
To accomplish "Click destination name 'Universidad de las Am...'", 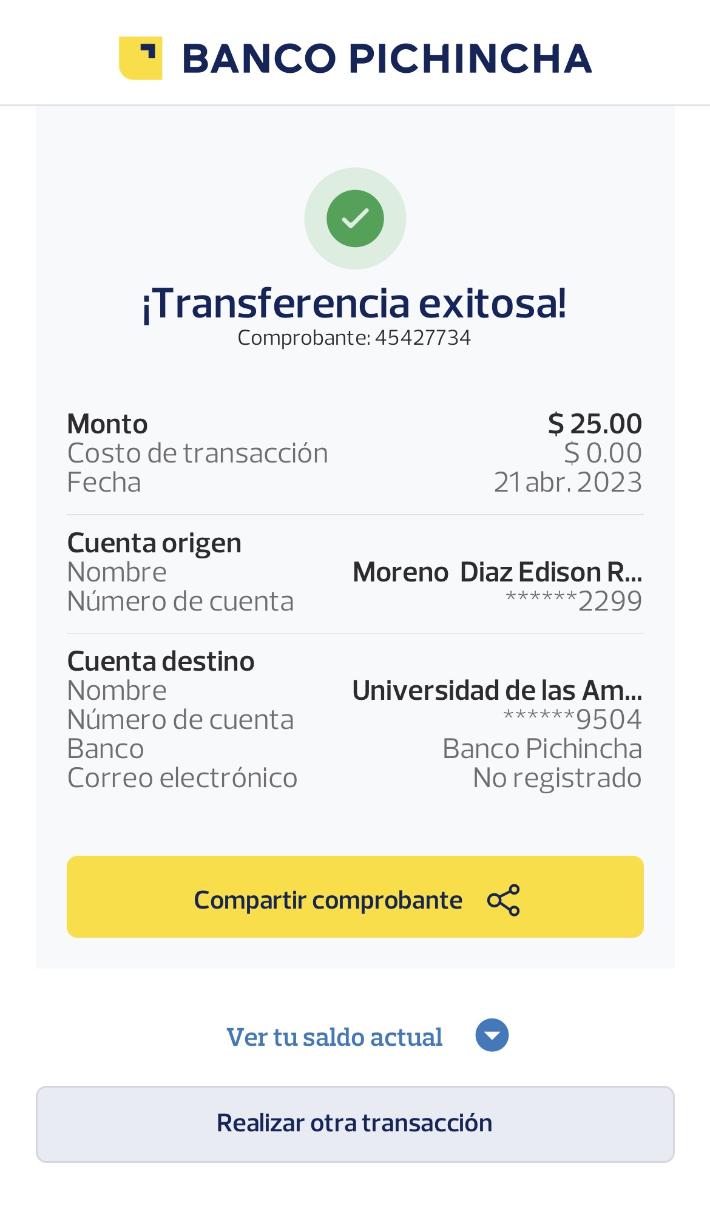I will click(497, 690).
